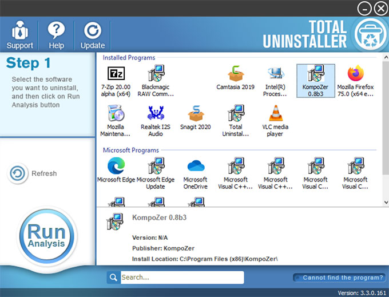Click the KompoZer 0.8b3 details title
389x297 pixels.
(159, 217)
